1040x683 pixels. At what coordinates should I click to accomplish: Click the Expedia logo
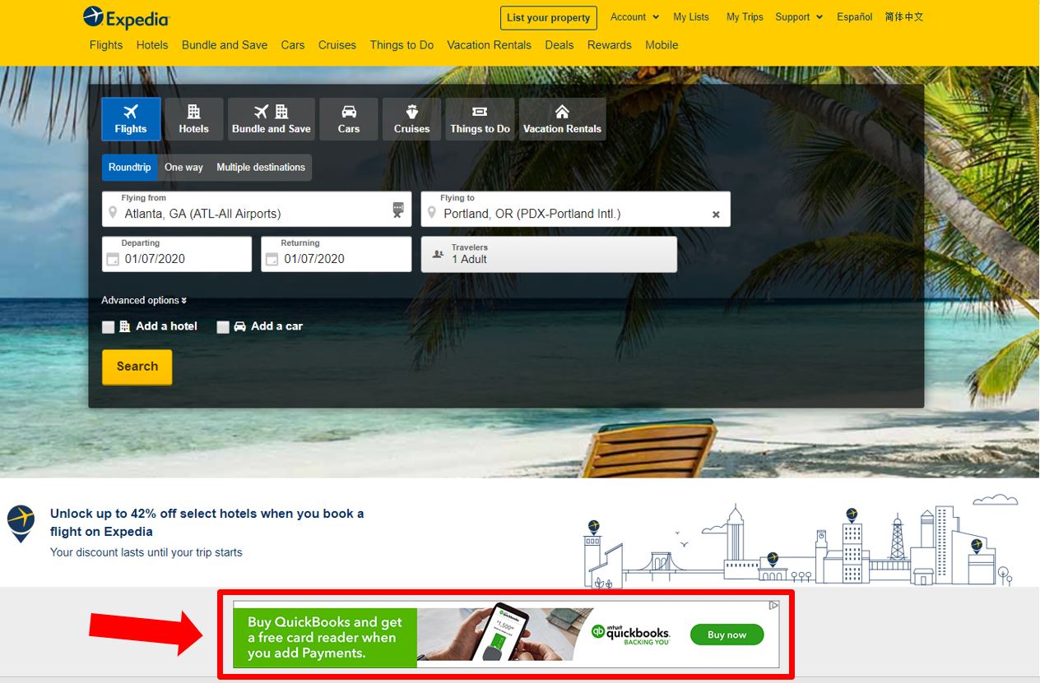coord(126,17)
